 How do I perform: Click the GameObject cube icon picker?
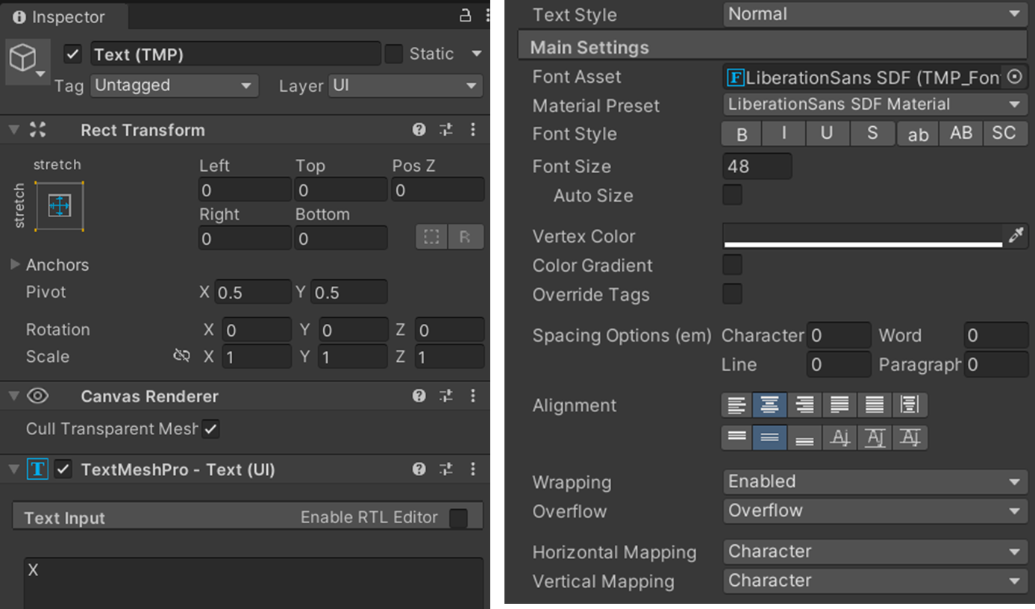coord(27,60)
